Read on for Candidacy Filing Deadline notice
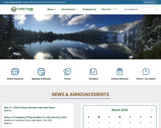The width and height of the screenshot is (161, 128). click(x=8, y=123)
